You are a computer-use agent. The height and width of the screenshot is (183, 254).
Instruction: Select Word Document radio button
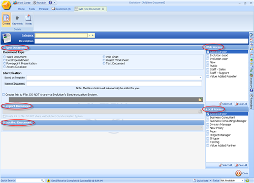coord(5,57)
